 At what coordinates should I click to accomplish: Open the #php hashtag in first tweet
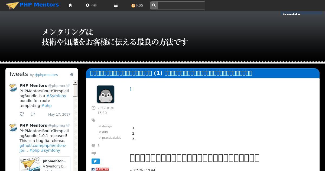[46, 106]
